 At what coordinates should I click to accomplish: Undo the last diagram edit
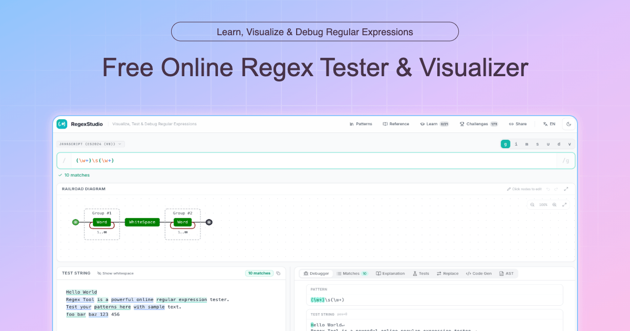[x=548, y=189]
